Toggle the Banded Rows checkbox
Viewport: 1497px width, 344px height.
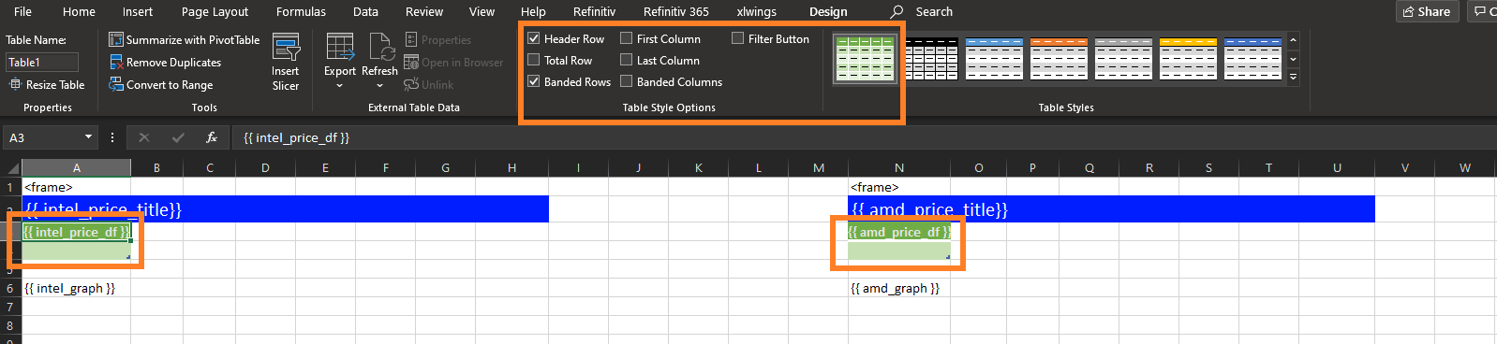tap(534, 82)
